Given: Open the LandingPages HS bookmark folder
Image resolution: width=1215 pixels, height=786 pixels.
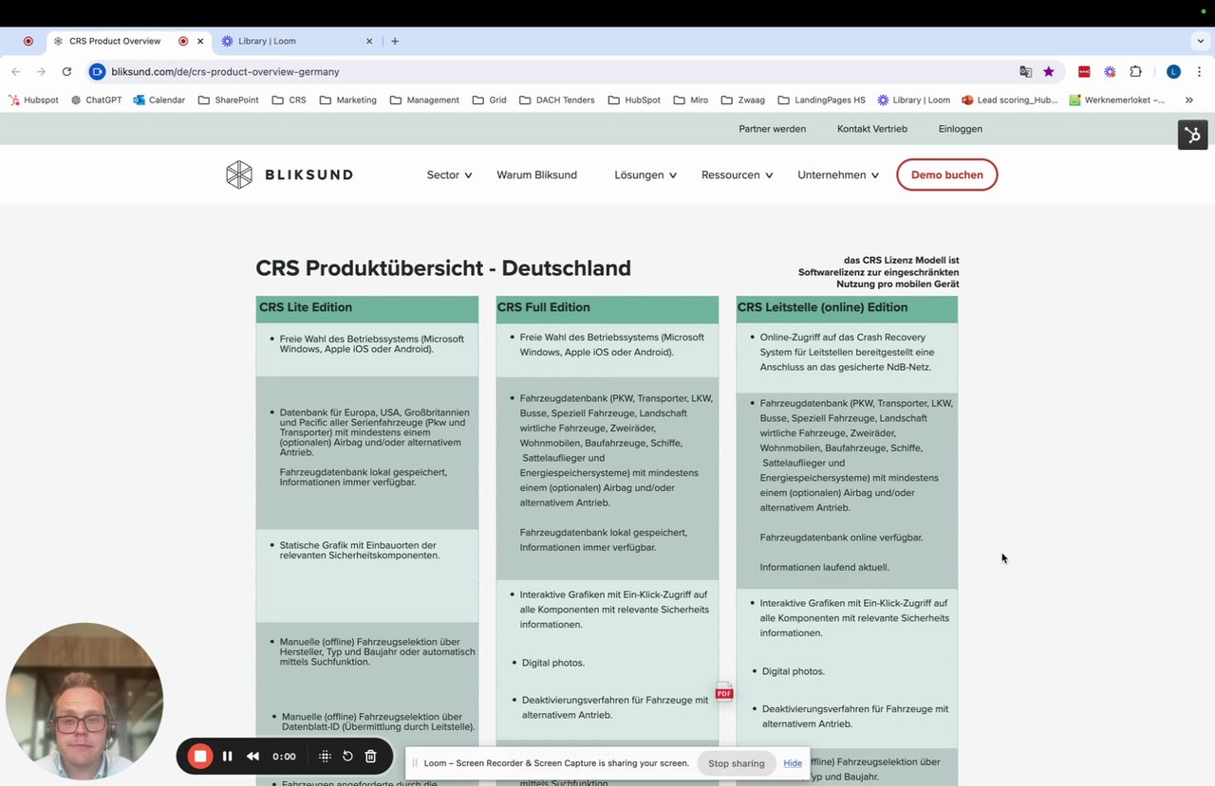Looking at the screenshot, I should tap(822, 100).
